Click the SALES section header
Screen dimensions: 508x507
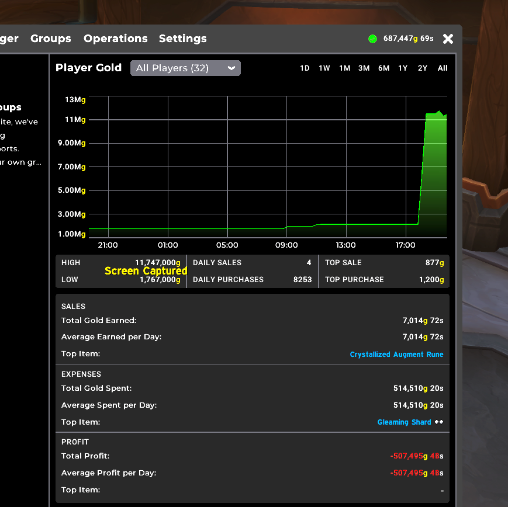73,306
